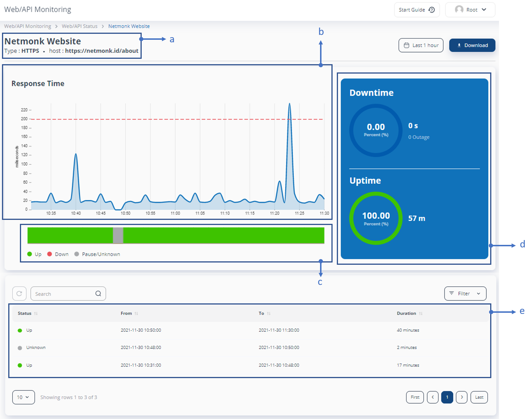532x419 pixels.
Task: Click the Download button
Action: tap(472, 45)
